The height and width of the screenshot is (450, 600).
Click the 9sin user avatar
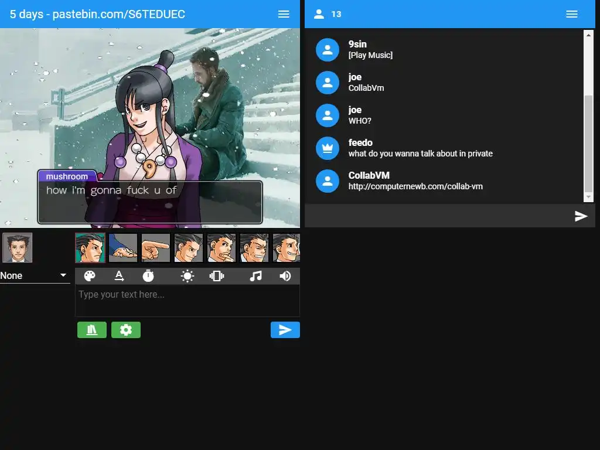click(x=328, y=50)
